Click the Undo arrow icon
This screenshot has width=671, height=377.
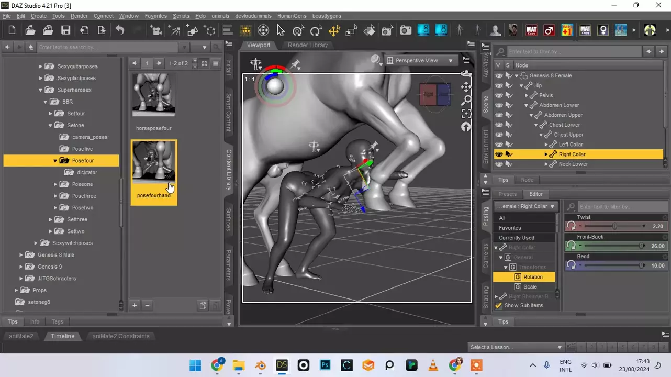coord(120,30)
